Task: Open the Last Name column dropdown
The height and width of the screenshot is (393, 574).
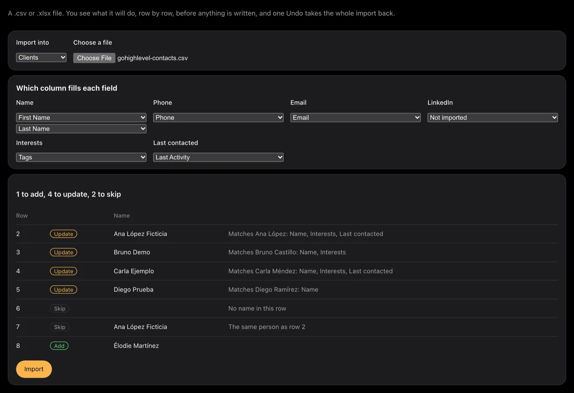Action: [81, 129]
